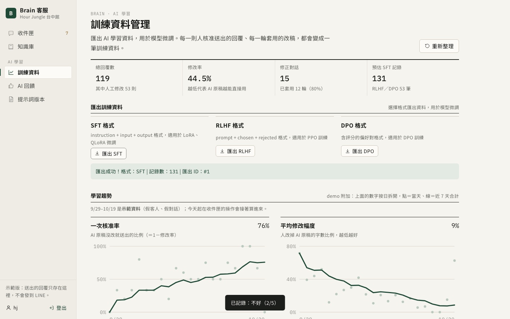Screen dimensions: 510x319
Task: Click the refresh icon in 重新整理
Action: [x=427, y=46]
